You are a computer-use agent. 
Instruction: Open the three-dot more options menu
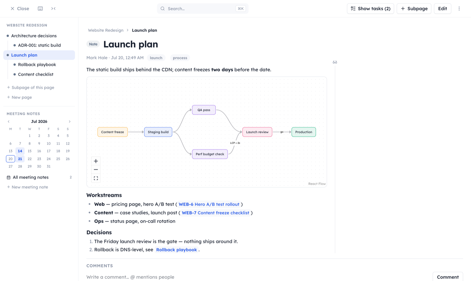[x=459, y=9]
